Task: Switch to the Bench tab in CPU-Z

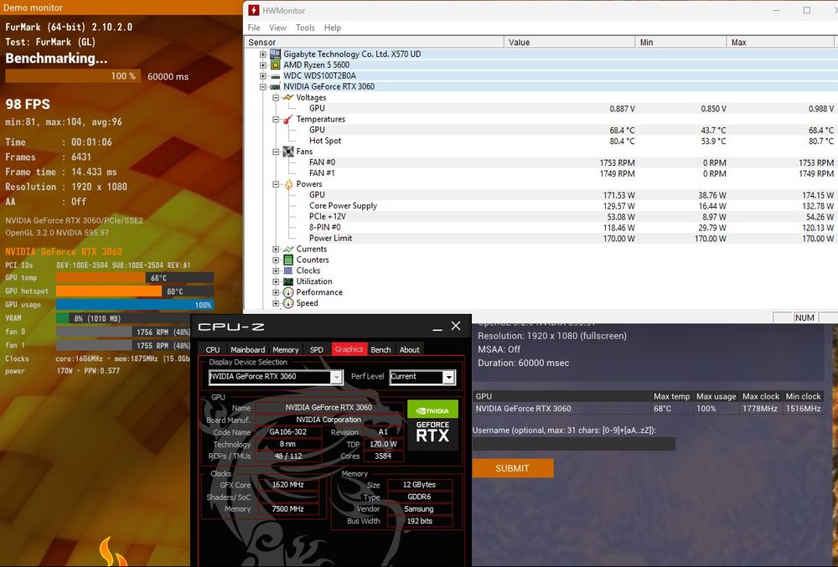Action: pos(380,350)
